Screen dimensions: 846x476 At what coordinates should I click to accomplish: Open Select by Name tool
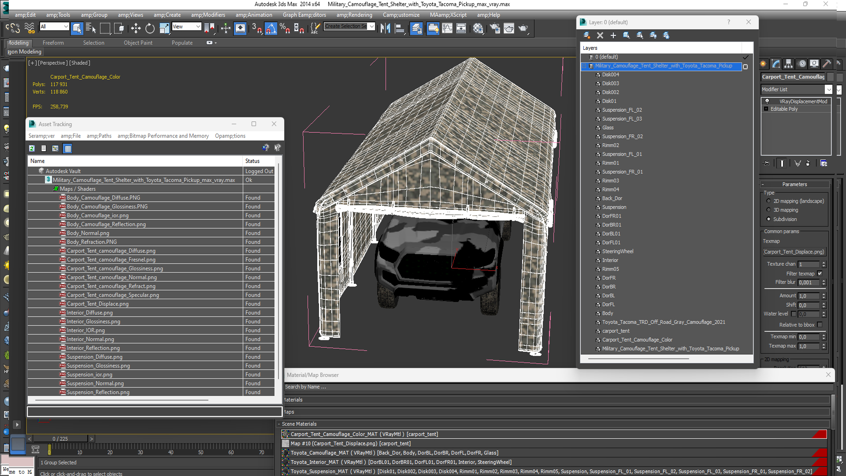click(91, 28)
